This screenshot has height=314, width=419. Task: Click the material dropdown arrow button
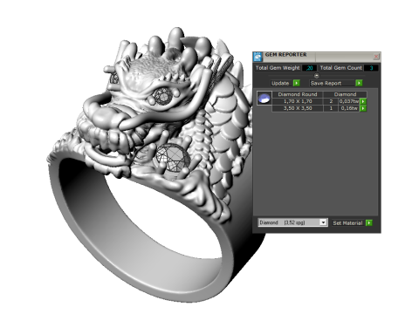pyautogui.click(x=323, y=222)
